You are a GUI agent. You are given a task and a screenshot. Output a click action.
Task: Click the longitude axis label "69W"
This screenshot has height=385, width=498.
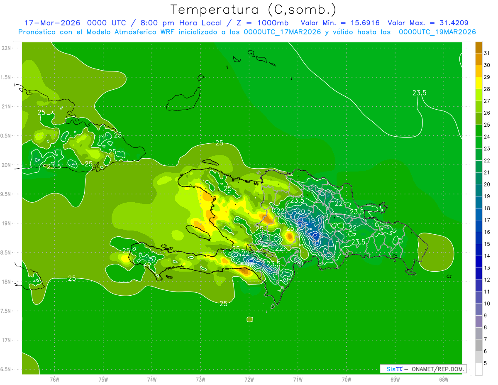click(395, 379)
